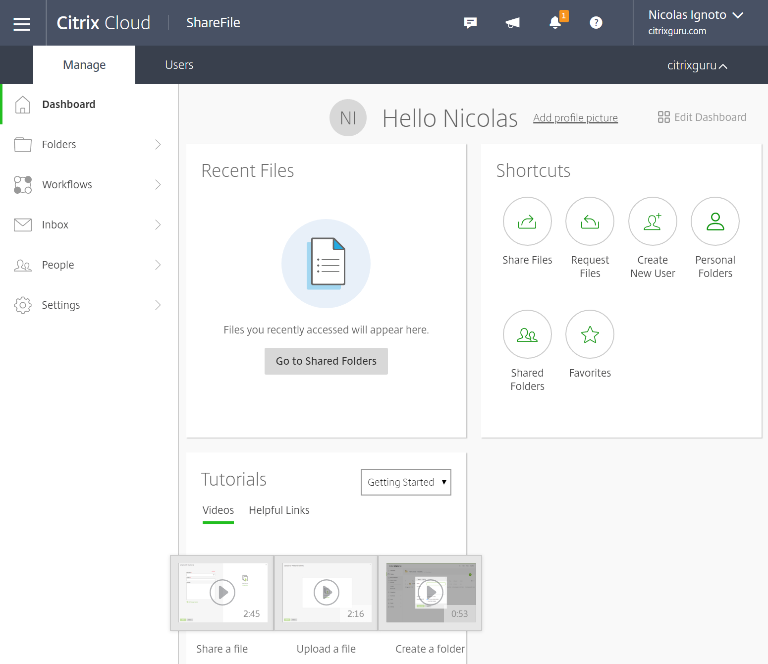Screen dimensions: 768x664
Task: Open the Favorites shortcut
Action: pyautogui.click(x=590, y=334)
